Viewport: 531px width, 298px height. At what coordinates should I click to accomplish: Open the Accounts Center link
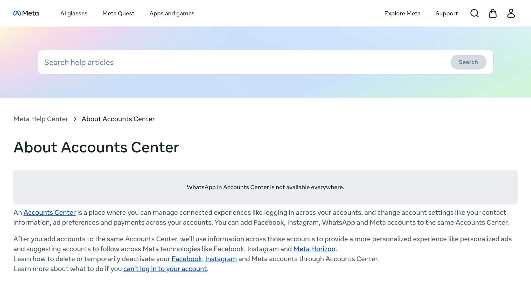tap(49, 212)
